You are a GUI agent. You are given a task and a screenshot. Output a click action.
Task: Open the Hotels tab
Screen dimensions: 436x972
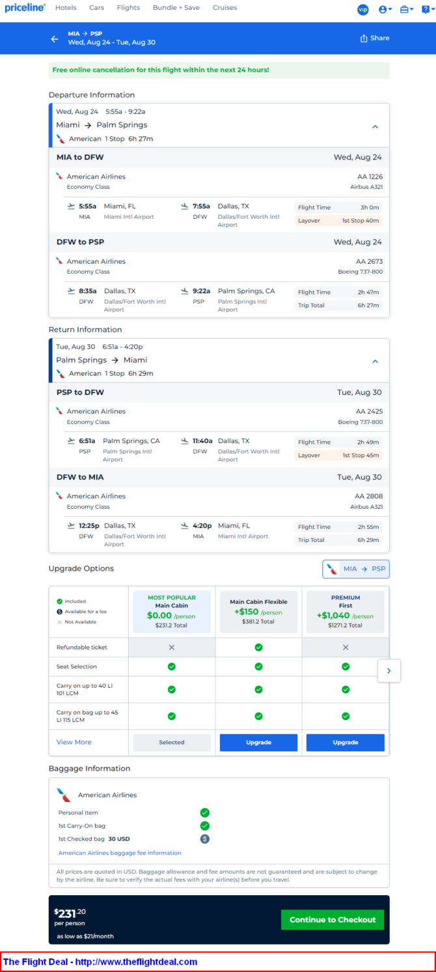tap(66, 8)
